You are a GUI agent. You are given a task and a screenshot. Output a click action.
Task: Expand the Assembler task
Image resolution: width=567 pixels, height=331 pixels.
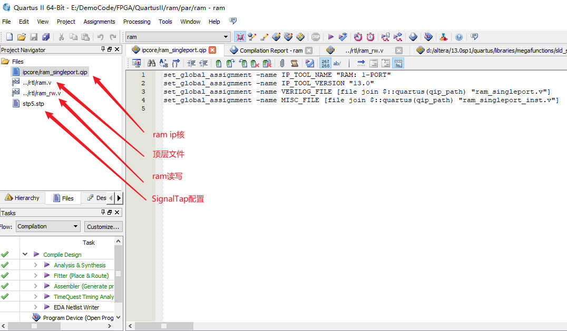[35, 286]
